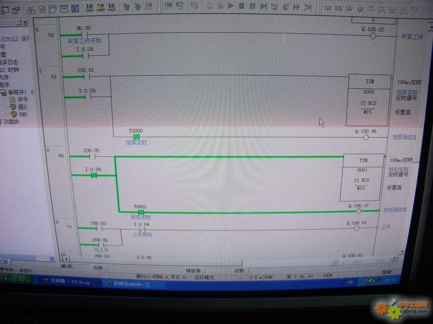The image size is (433, 324).
Task: Click the I:0.04 normally closed contact
Action: click(142, 229)
